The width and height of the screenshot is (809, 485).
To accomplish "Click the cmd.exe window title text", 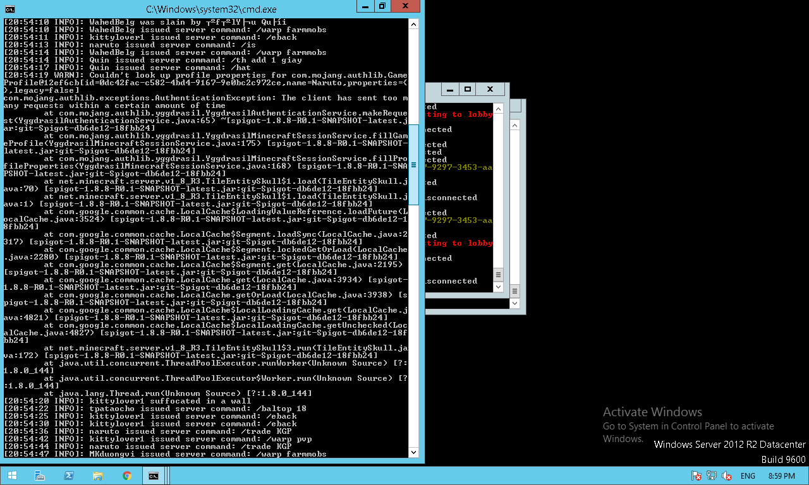I will click(211, 9).
